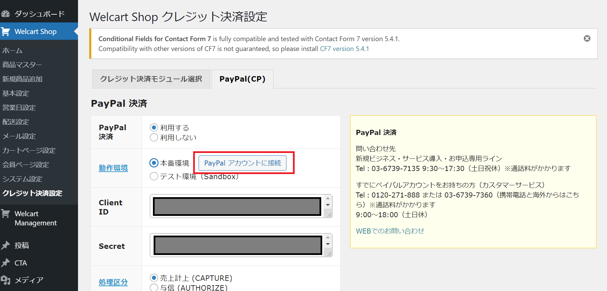Open 会員ページ設定 submenu item

[x=26, y=165]
